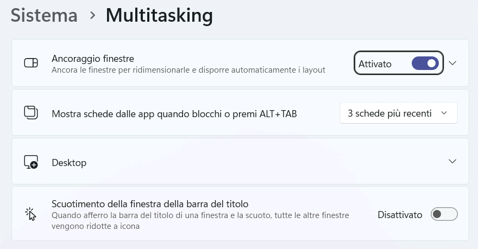
Task: Go back to Sistema via the breadcrumb
Action: [44, 15]
